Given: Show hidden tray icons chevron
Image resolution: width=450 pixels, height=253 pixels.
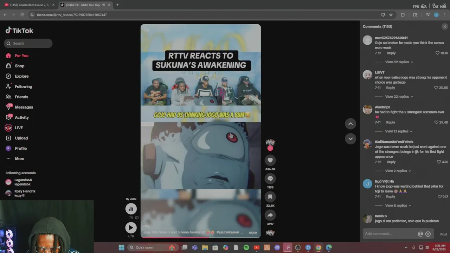Looking at the screenshot, I should pyautogui.click(x=406, y=248).
